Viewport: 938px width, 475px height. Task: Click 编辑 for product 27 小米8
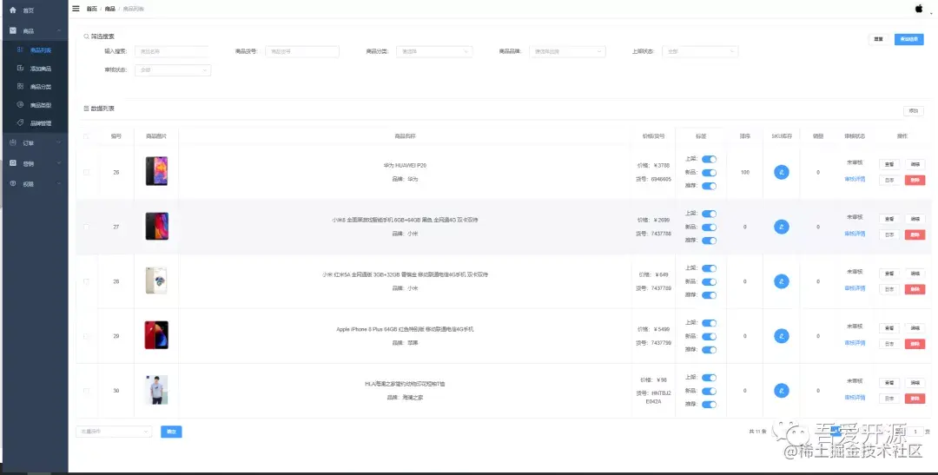click(x=915, y=219)
